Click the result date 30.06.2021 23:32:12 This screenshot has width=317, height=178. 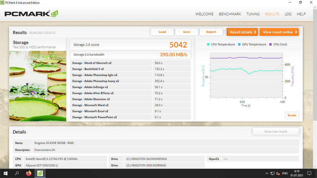(x=42, y=33)
